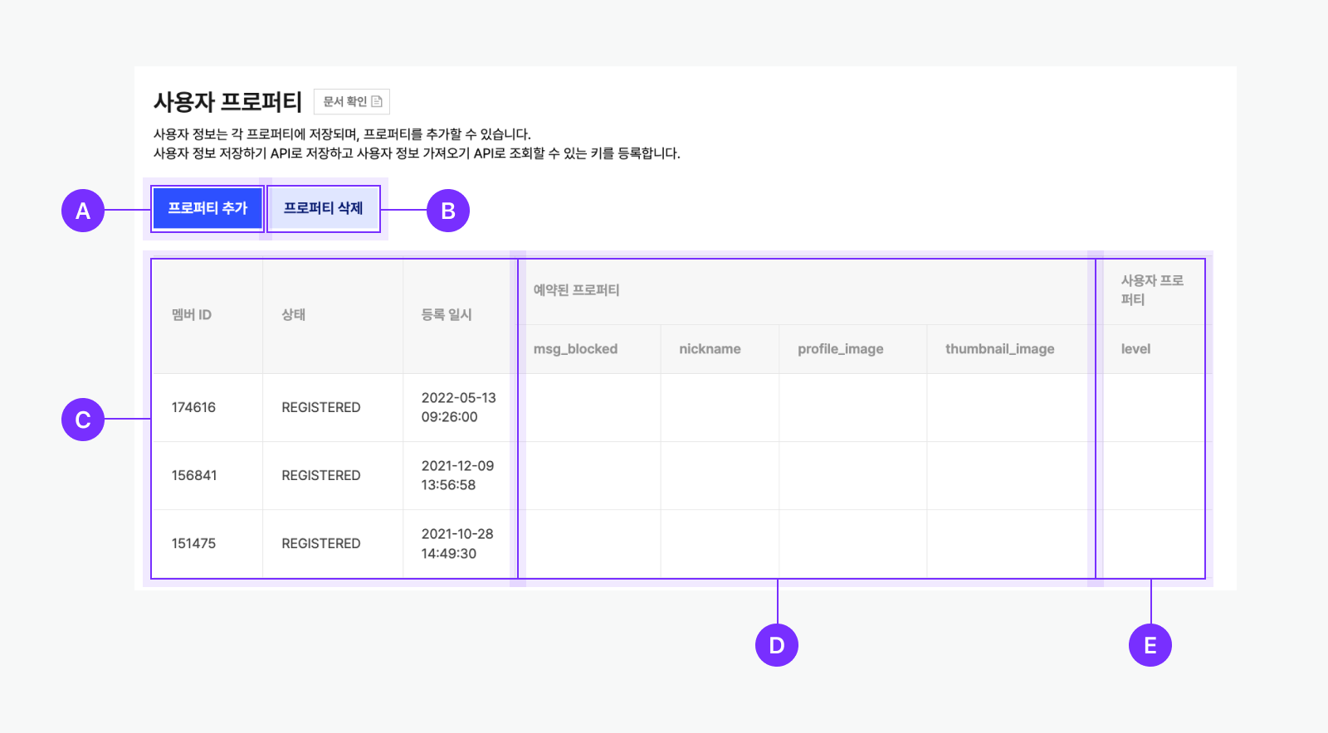The width and height of the screenshot is (1328, 733).
Task: Click the purple A annotation marker
Action: [x=83, y=211]
